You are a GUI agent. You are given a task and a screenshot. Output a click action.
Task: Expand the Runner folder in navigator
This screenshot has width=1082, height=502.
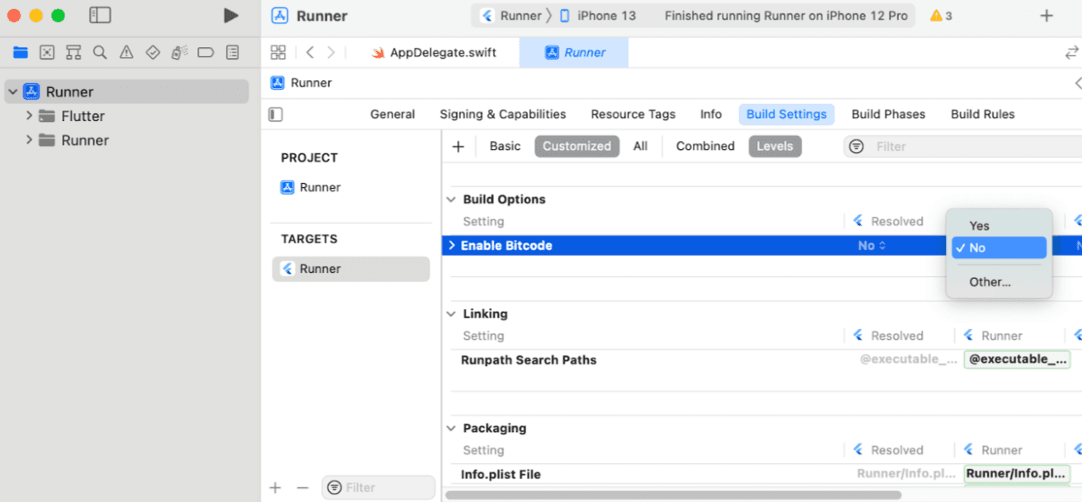(x=29, y=140)
